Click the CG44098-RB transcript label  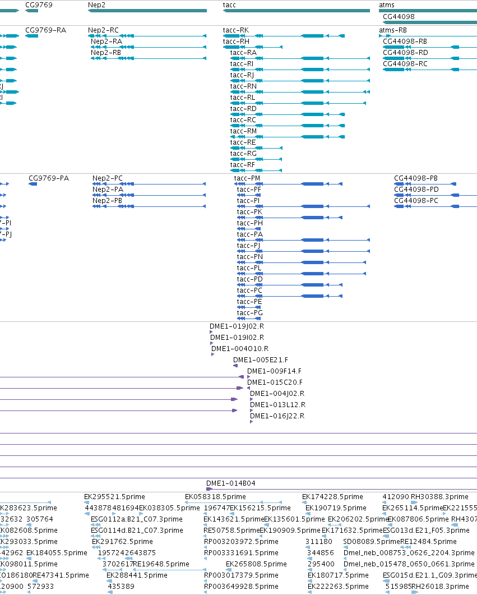pos(405,41)
